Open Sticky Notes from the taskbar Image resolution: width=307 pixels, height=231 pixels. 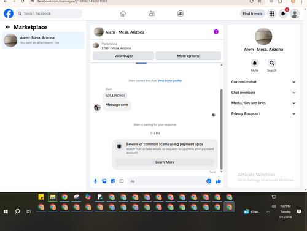coord(41,197)
